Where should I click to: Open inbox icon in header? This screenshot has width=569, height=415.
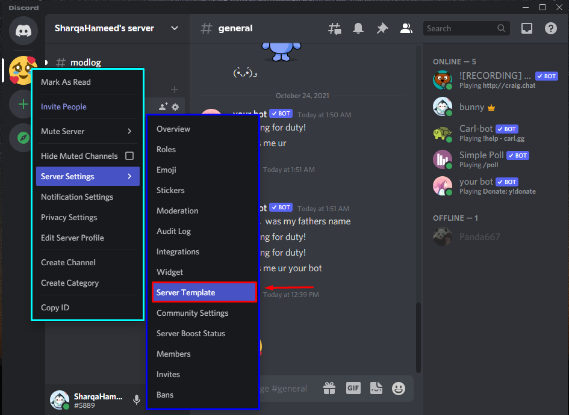pos(526,28)
